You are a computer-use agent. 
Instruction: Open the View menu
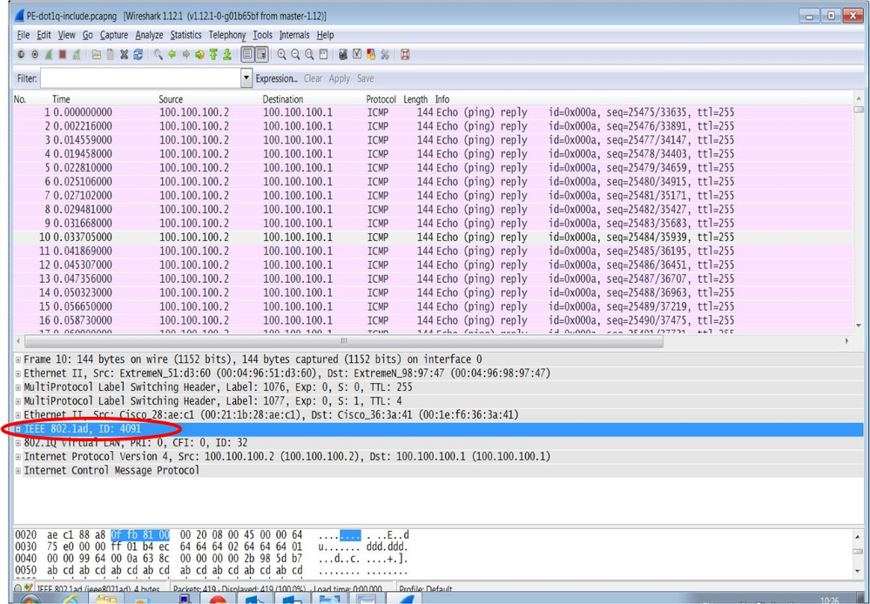pyautogui.click(x=66, y=35)
